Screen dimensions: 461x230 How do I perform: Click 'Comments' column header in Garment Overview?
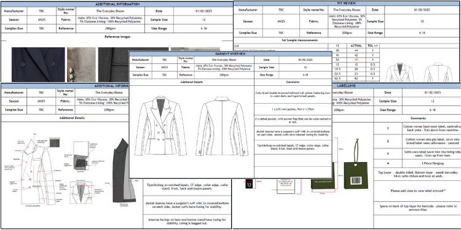(x=293, y=82)
